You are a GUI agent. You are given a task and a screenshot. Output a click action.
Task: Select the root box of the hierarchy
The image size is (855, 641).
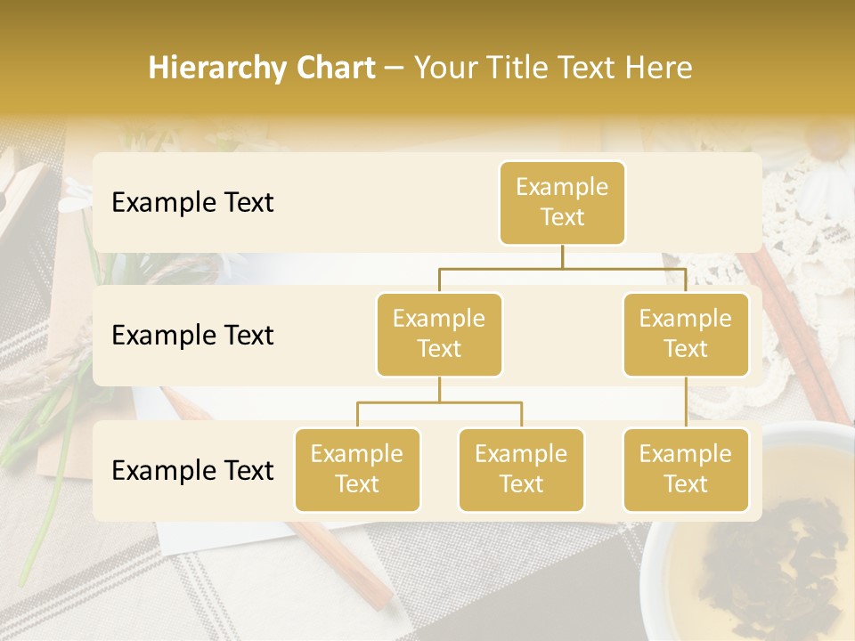pyautogui.click(x=562, y=203)
